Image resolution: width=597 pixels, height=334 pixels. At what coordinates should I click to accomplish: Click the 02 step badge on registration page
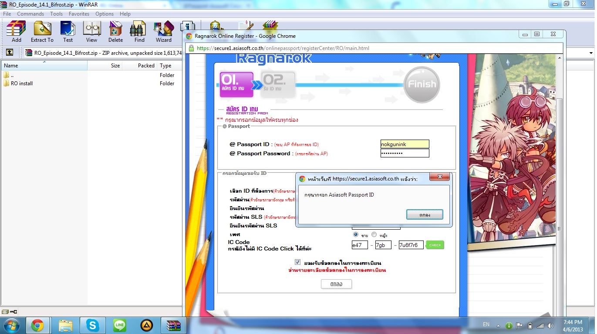point(278,84)
